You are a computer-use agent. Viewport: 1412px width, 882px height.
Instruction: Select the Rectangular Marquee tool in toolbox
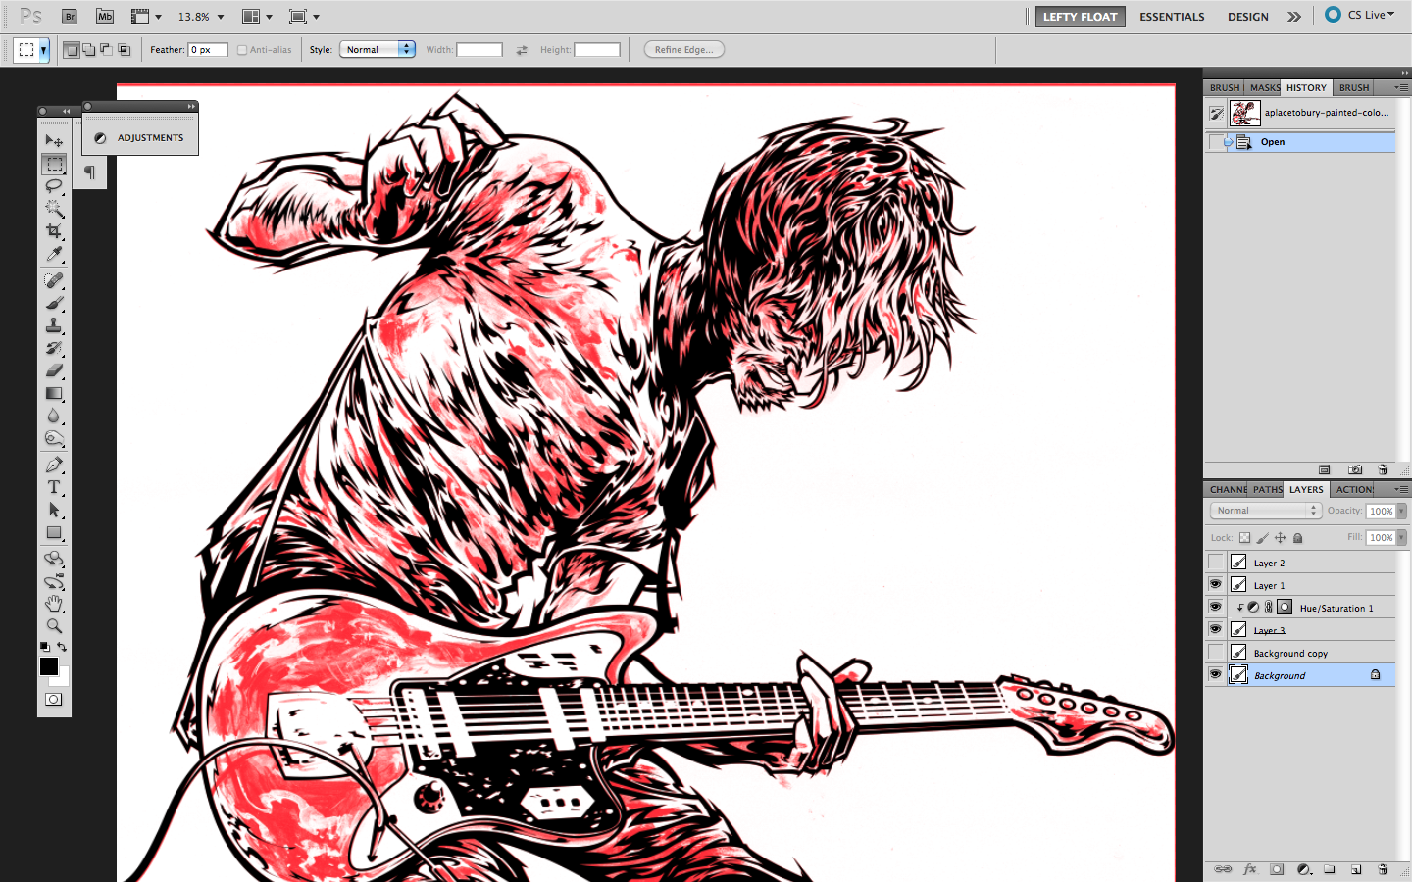pyautogui.click(x=54, y=164)
